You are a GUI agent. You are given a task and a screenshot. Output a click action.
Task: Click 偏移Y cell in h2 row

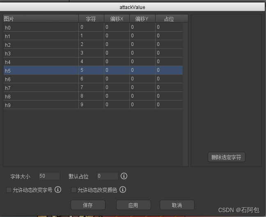[x=142, y=44]
